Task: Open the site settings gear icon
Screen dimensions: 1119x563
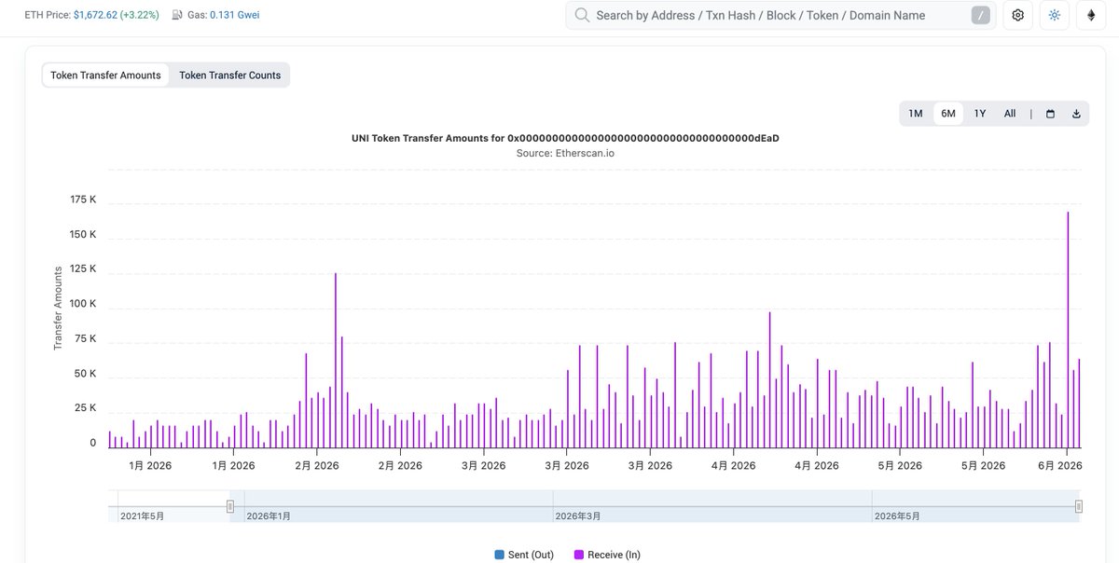Action: coord(1017,15)
